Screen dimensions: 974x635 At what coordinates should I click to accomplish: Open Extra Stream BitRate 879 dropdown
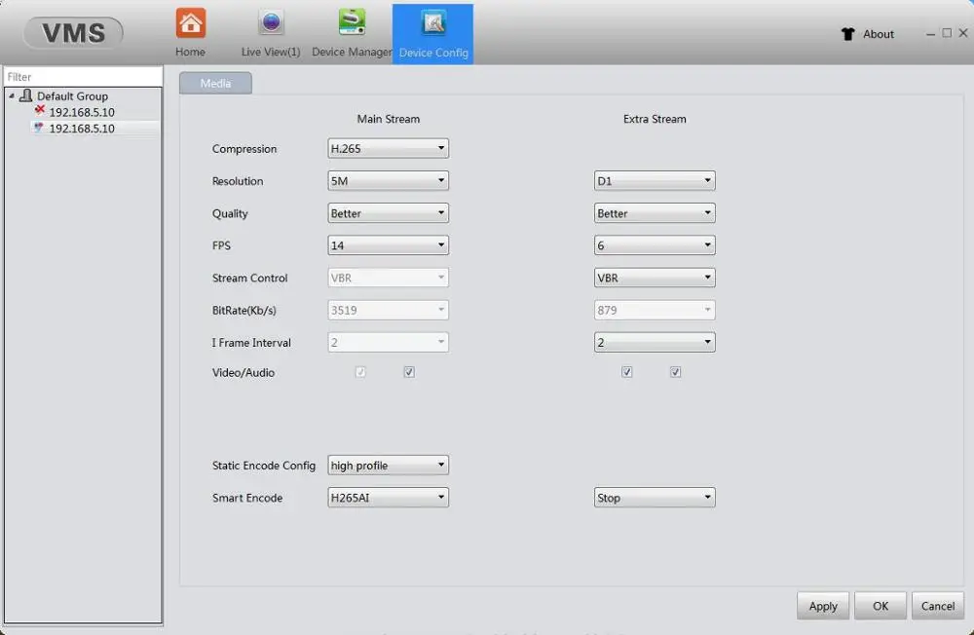(655, 310)
